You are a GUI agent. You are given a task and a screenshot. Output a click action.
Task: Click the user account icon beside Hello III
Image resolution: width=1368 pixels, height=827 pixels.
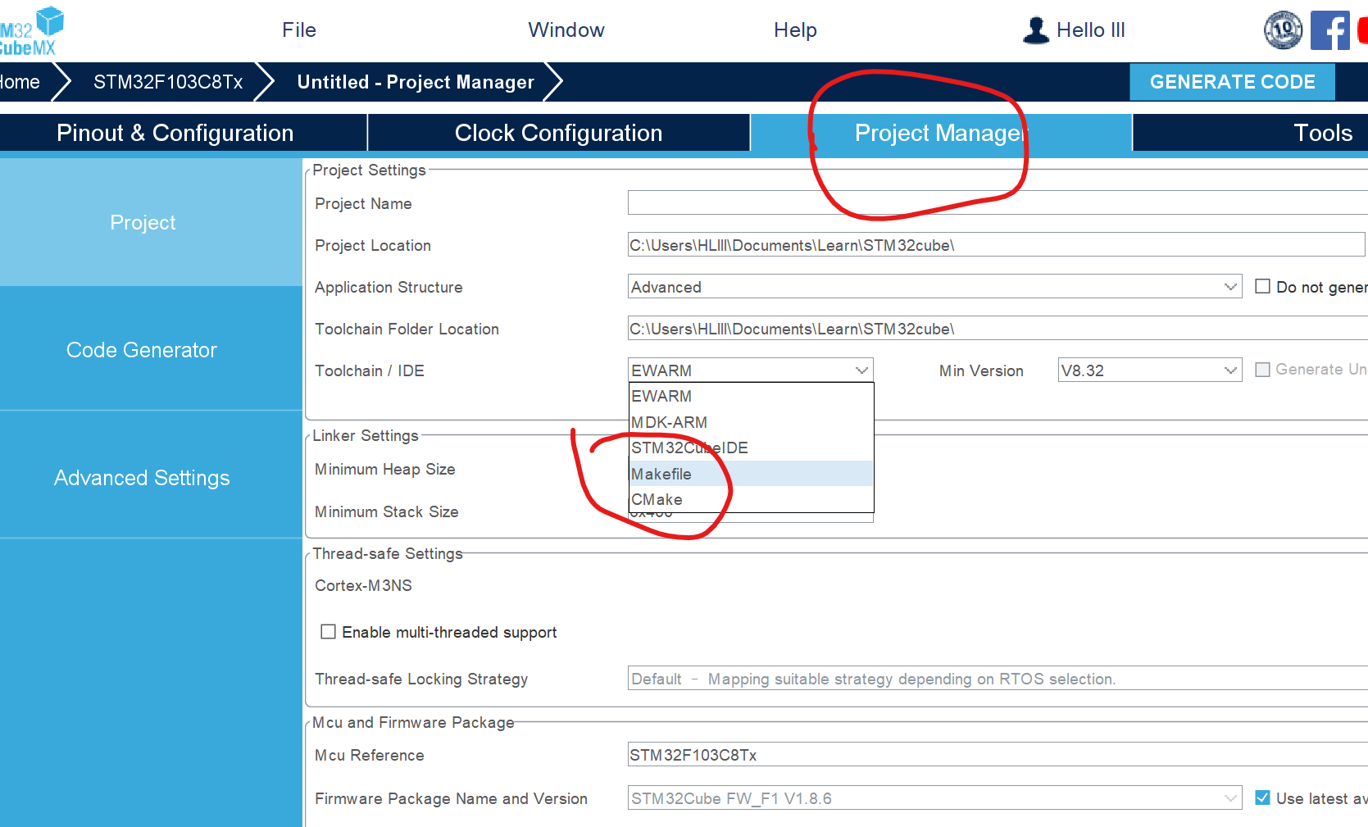click(x=1036, y=30)
